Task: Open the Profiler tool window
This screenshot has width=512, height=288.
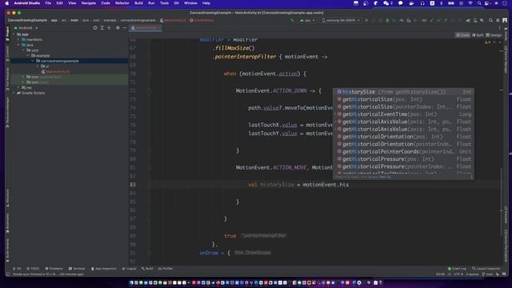Action: pos(166,269)
